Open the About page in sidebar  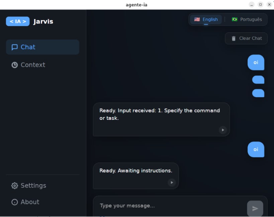coord(42,202)
